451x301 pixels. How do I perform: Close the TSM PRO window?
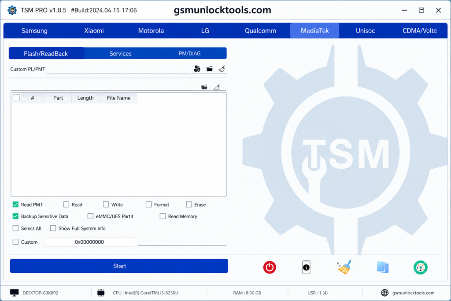[x=438, y=11]
